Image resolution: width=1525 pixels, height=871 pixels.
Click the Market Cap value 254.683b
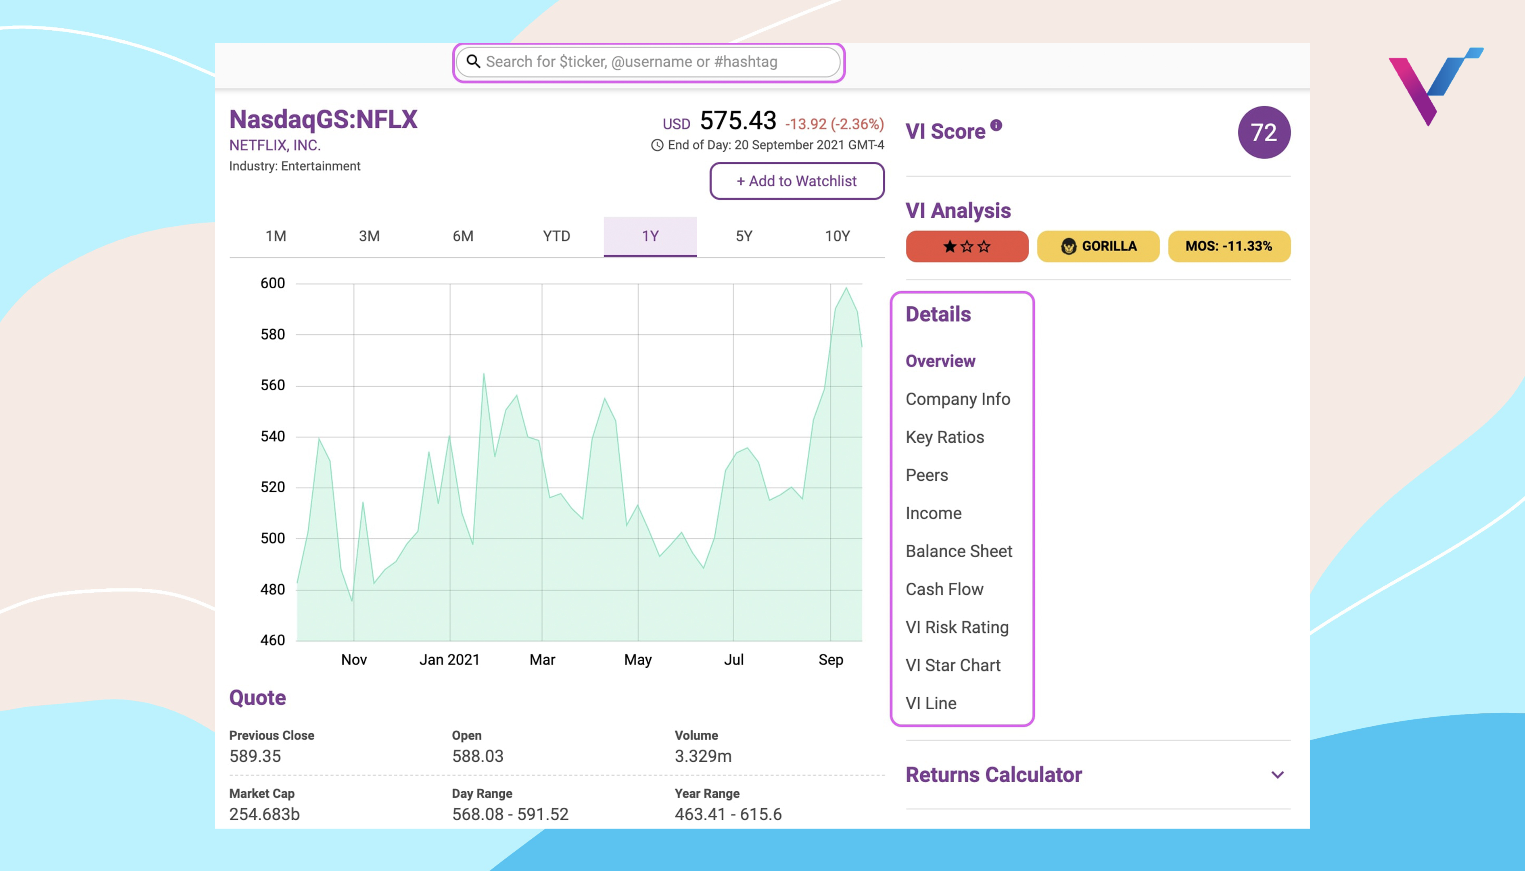click(264, 814)
